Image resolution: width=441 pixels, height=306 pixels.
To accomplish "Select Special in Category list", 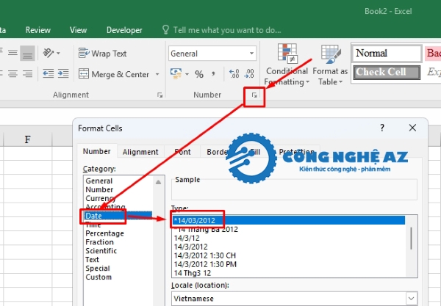I will 98,269.
